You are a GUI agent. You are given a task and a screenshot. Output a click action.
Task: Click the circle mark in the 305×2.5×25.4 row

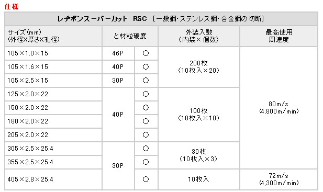(146, 149)
